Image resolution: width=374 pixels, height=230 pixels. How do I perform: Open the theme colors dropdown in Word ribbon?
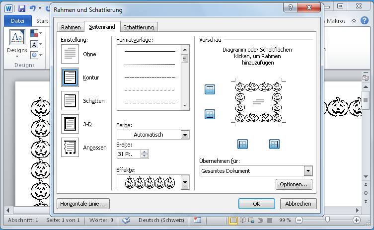coord(36,33)
